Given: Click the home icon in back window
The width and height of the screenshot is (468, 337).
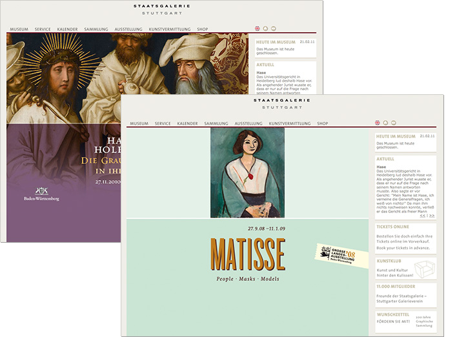Looking at the screenshot, I should [265, 28].
